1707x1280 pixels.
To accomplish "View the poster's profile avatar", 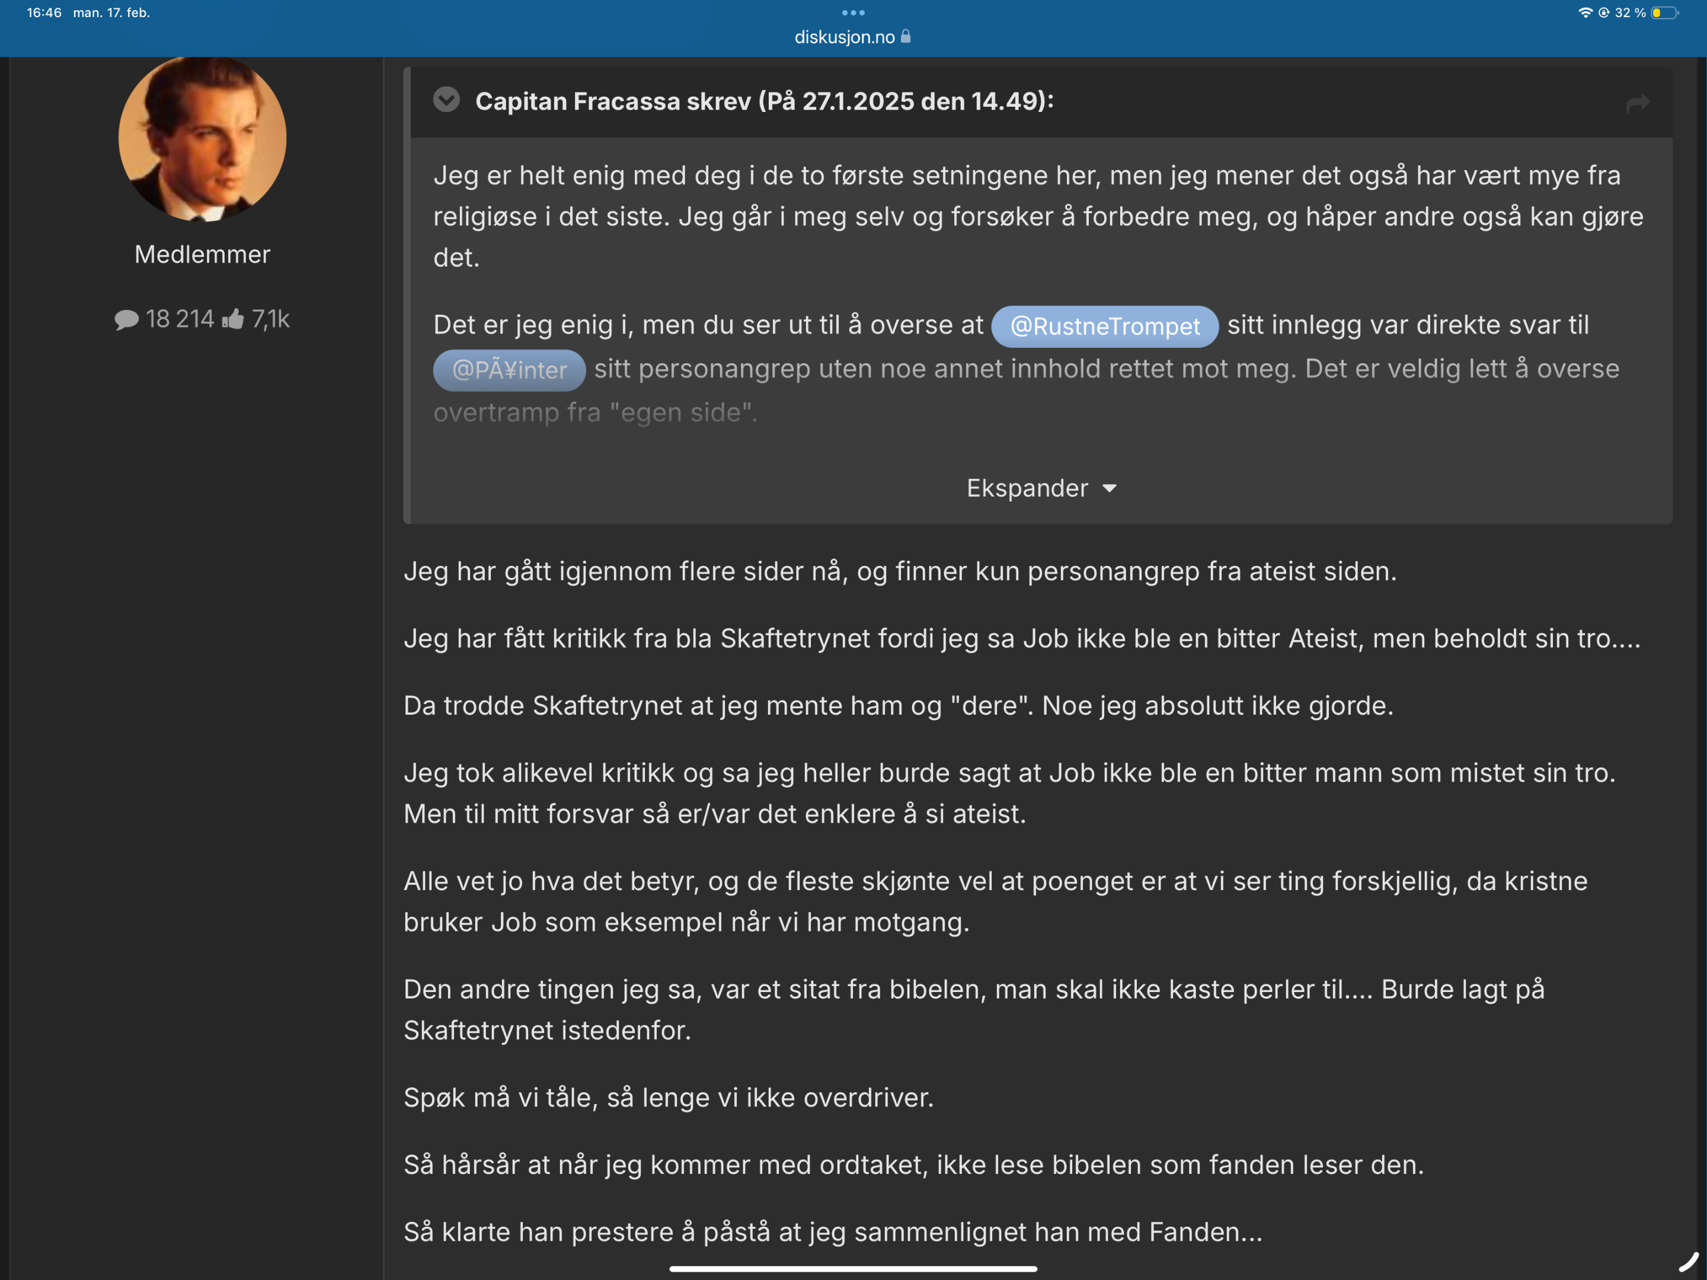I will [202, 137].
